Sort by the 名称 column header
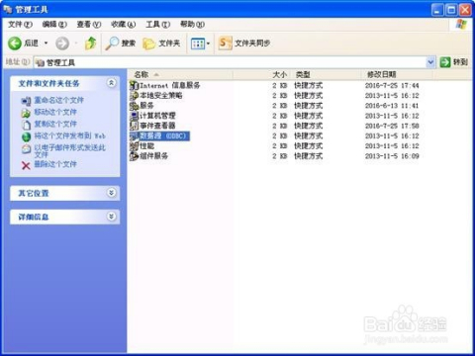The image size is (475, 356). pos(180,74)
